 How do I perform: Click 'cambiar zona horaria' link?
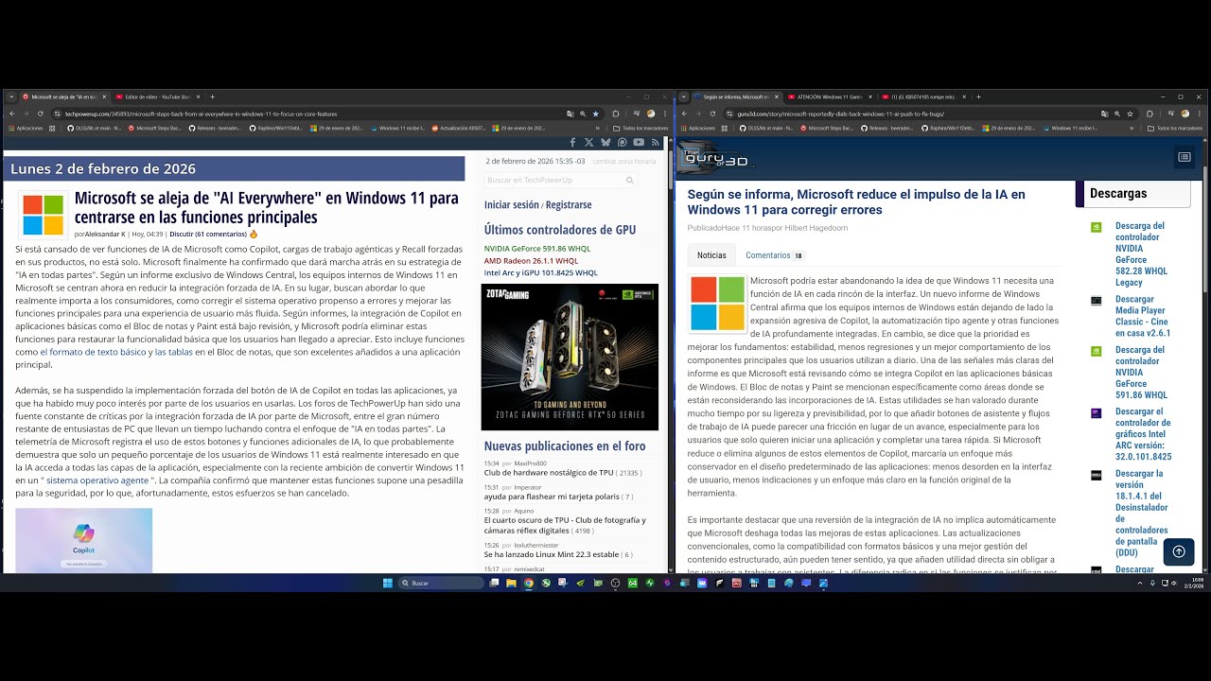(623, 161)
